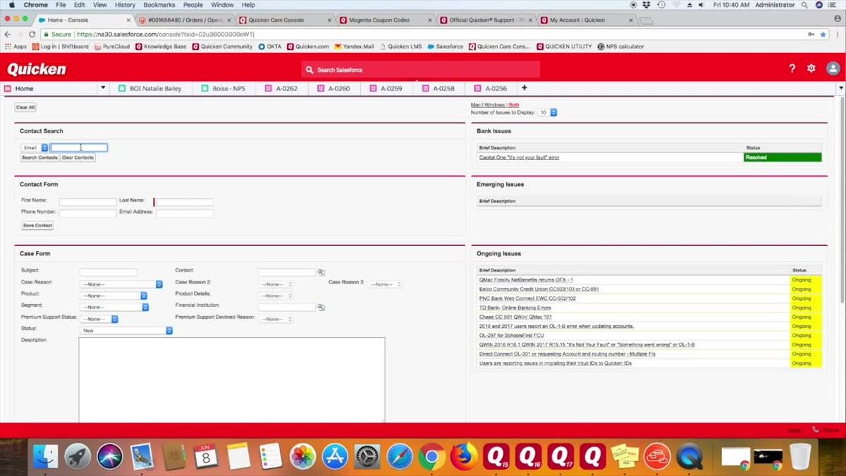This screenshot has width=846, height=476.
Task: Click the Contact lookup magnifier icon
Action: [x=321, y=272]
